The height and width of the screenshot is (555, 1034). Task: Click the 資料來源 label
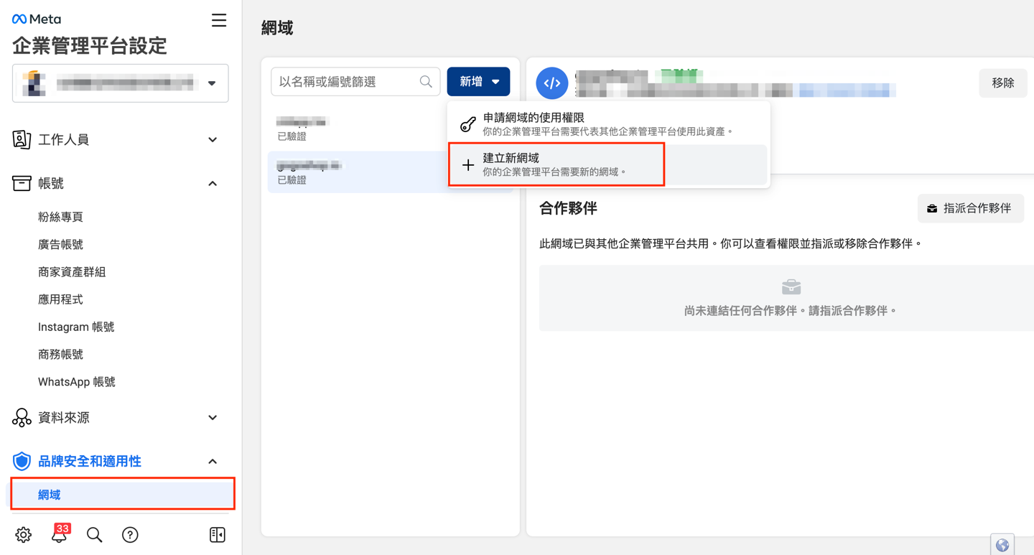(63, 417)
